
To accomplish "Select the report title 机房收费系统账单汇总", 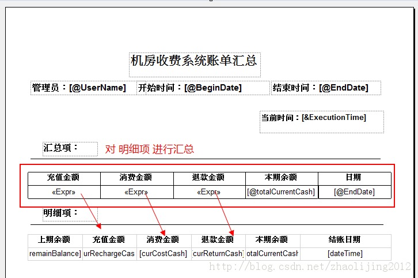I will [195, 65].
